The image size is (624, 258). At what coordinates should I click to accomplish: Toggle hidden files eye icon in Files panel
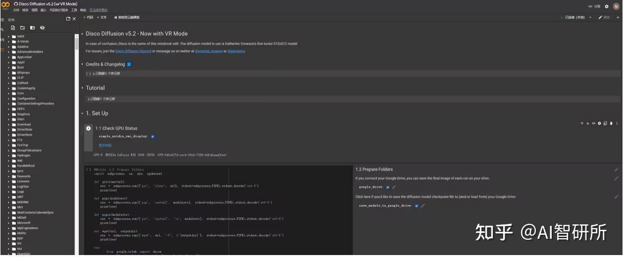pos(42,28)
